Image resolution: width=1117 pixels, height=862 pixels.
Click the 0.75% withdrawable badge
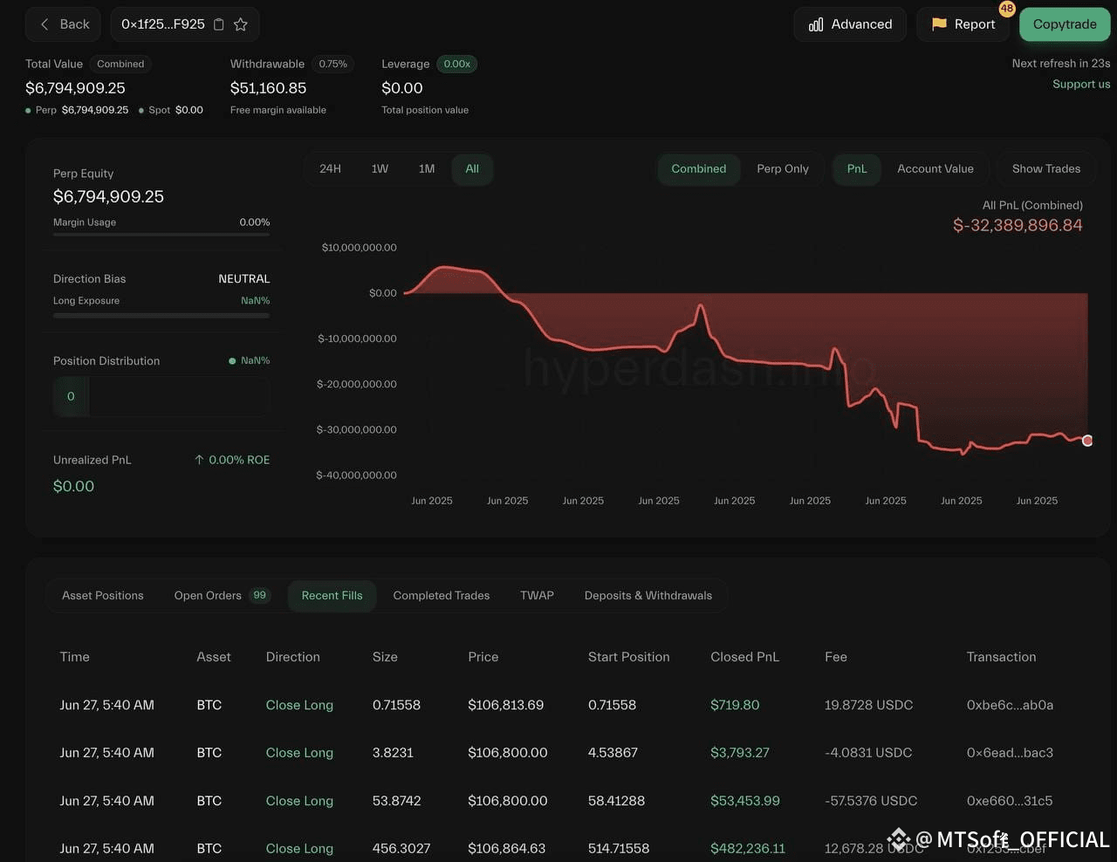(332, 64)
